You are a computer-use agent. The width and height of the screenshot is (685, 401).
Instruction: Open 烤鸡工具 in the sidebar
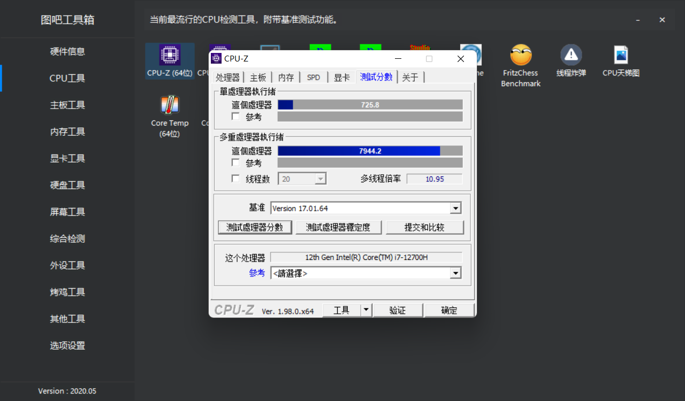(67, 292)
